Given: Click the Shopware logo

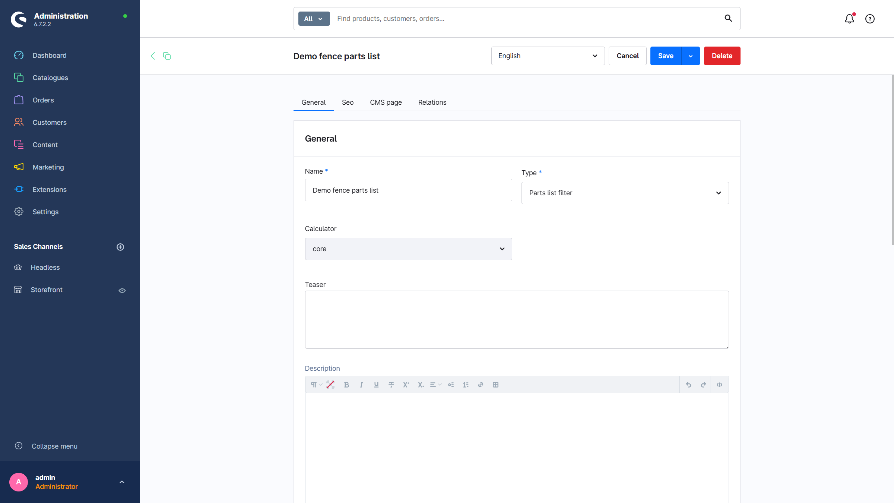Looking at the screenshot, I should click(x=19, y=19).
